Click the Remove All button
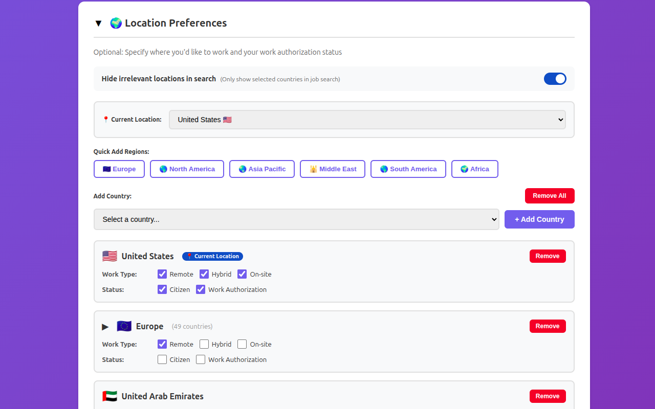Screen dimensions: 655x409 (550, 195)
